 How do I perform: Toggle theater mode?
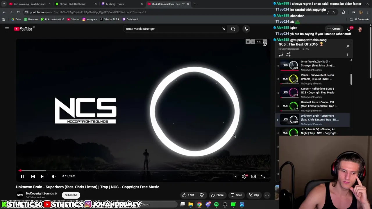253,176
